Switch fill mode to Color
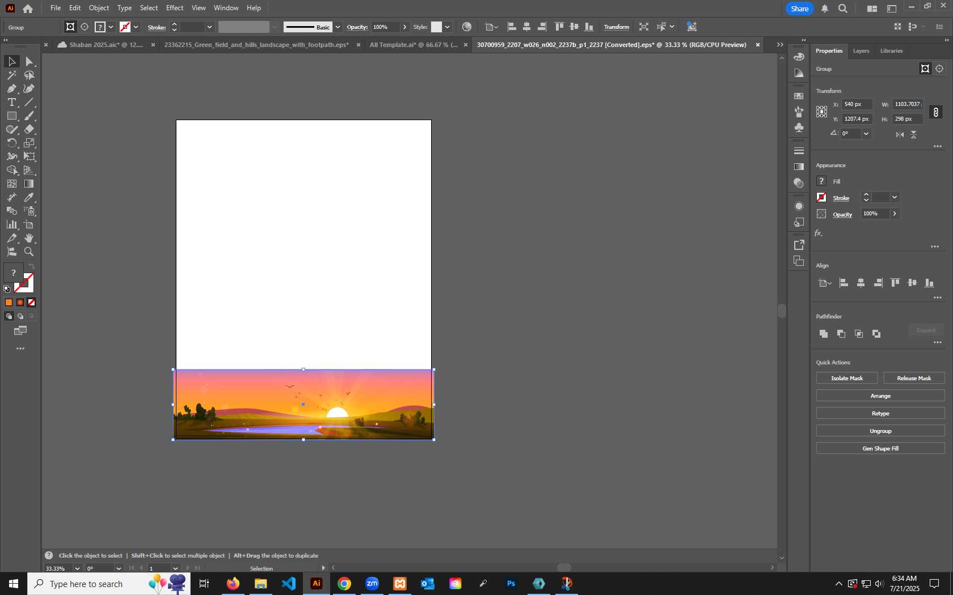This screenshot has width=953, height=595. (9, 303)
